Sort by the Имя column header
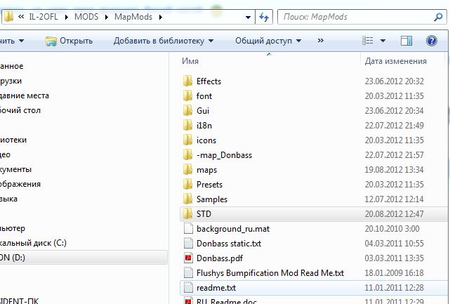This screenshot has width=450, height=304. [190, 61]
